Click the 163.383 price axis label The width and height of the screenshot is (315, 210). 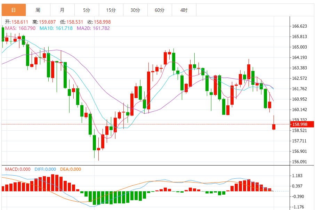(x=299, y=68)
